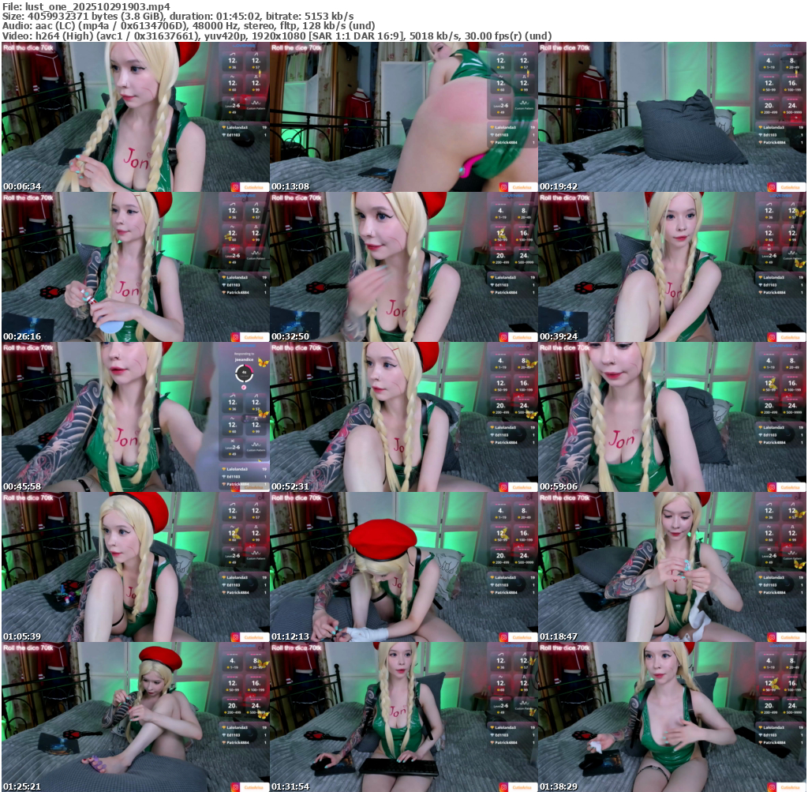Click the 'Size: 4059932371 bytes' info line
The image size is (808, 792).
[x=178, y=16]
